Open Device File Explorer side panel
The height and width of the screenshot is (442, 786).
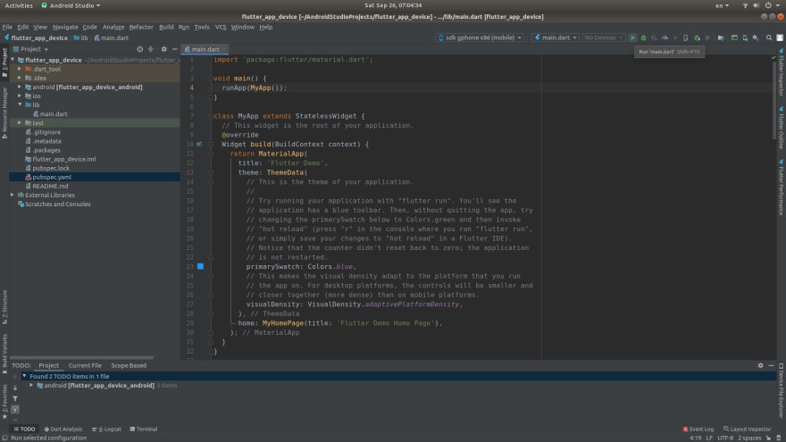click(781, 391)
